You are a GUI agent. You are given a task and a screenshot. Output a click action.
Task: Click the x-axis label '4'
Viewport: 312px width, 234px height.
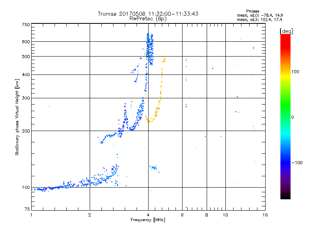click(148, 215)
